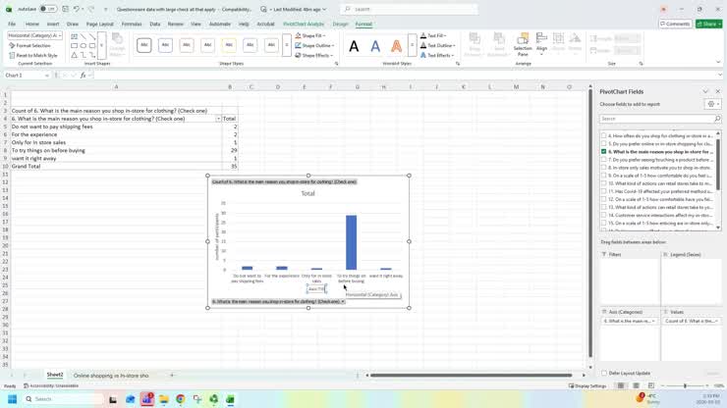Screen dimensions: 727x408
Task: Apply the black WordArt style
Action: pyautogui.click(x=354, y=46)
